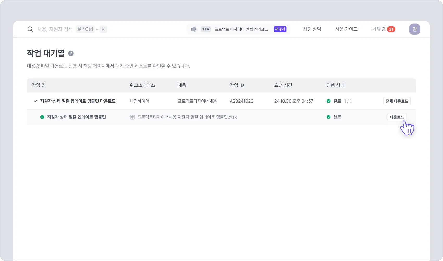The image size is (443, 261).
Task: Open the help question mark icon
Action: [71, 54]
